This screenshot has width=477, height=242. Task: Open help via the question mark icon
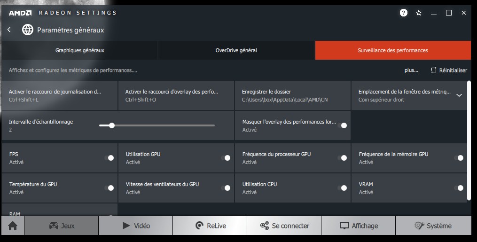pyautogui.click(x=403, y=13)
